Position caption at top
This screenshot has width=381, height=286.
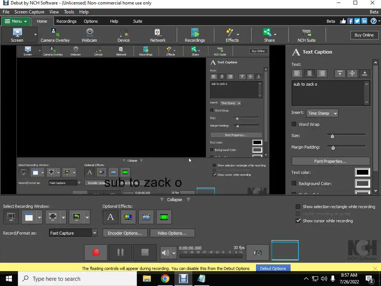click(x=340, y=73)
